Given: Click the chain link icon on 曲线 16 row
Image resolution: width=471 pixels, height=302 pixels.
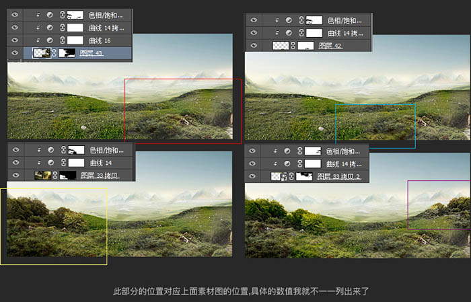Looking at the screenshot, I should click(x=62, y=40).
